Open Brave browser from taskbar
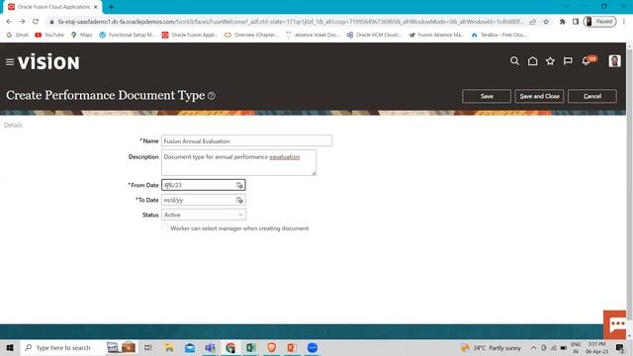Viewport: 633px width, 356px height. point(271,347)
